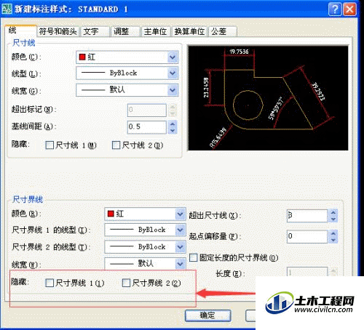Increase 起点偏移量 with up arrow
364x330 pixels.
tap(333, 233)
